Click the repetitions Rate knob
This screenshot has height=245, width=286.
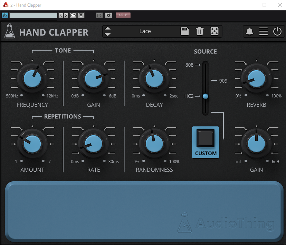point(93,144)
